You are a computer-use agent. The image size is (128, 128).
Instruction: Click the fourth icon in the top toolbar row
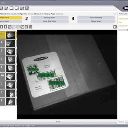(17, 8)
